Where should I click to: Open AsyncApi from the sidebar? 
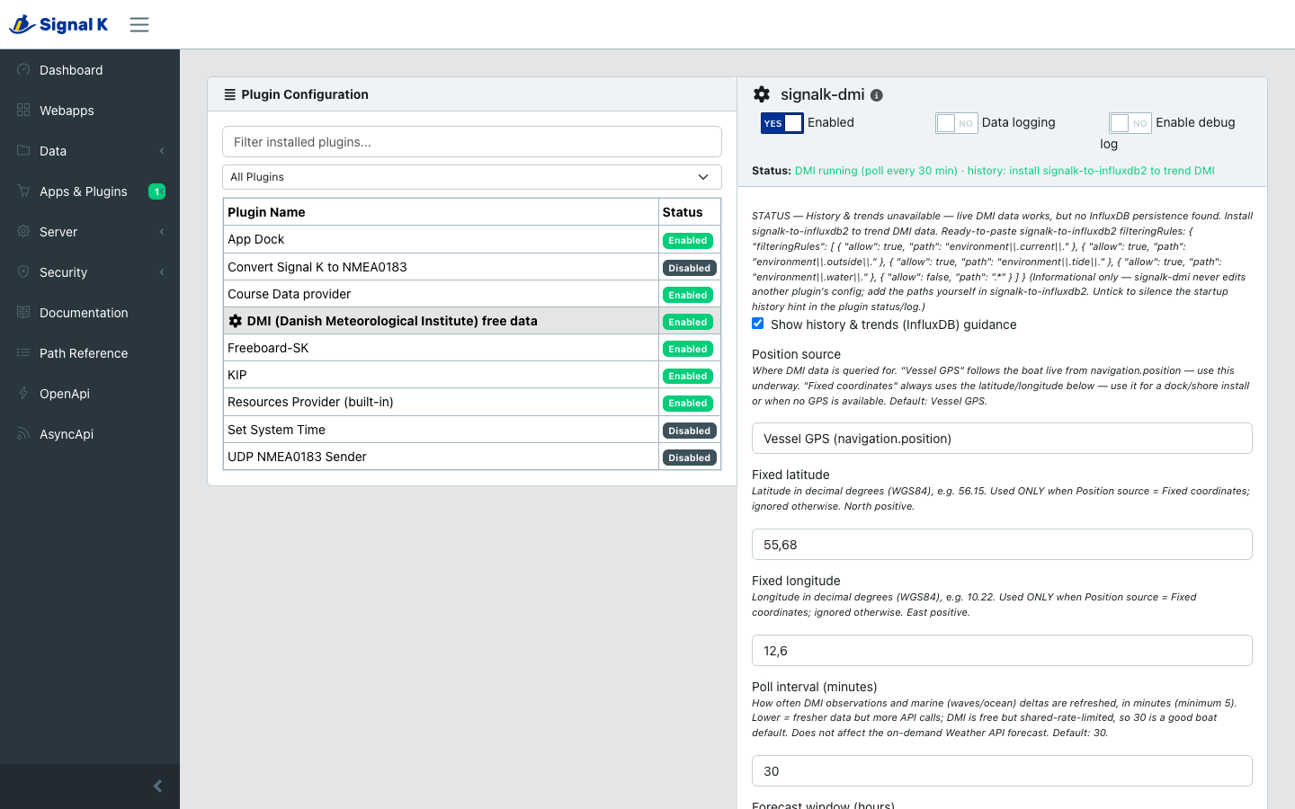(x=90, y=434)
